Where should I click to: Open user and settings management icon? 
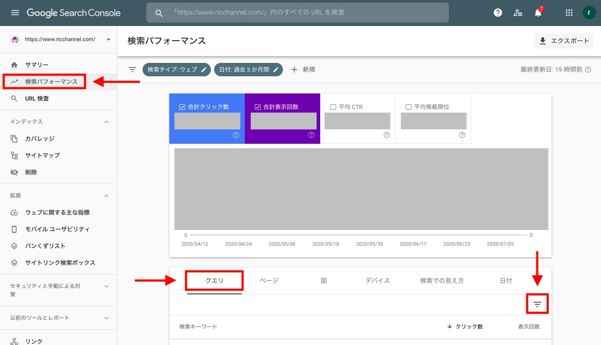(518, 13)
